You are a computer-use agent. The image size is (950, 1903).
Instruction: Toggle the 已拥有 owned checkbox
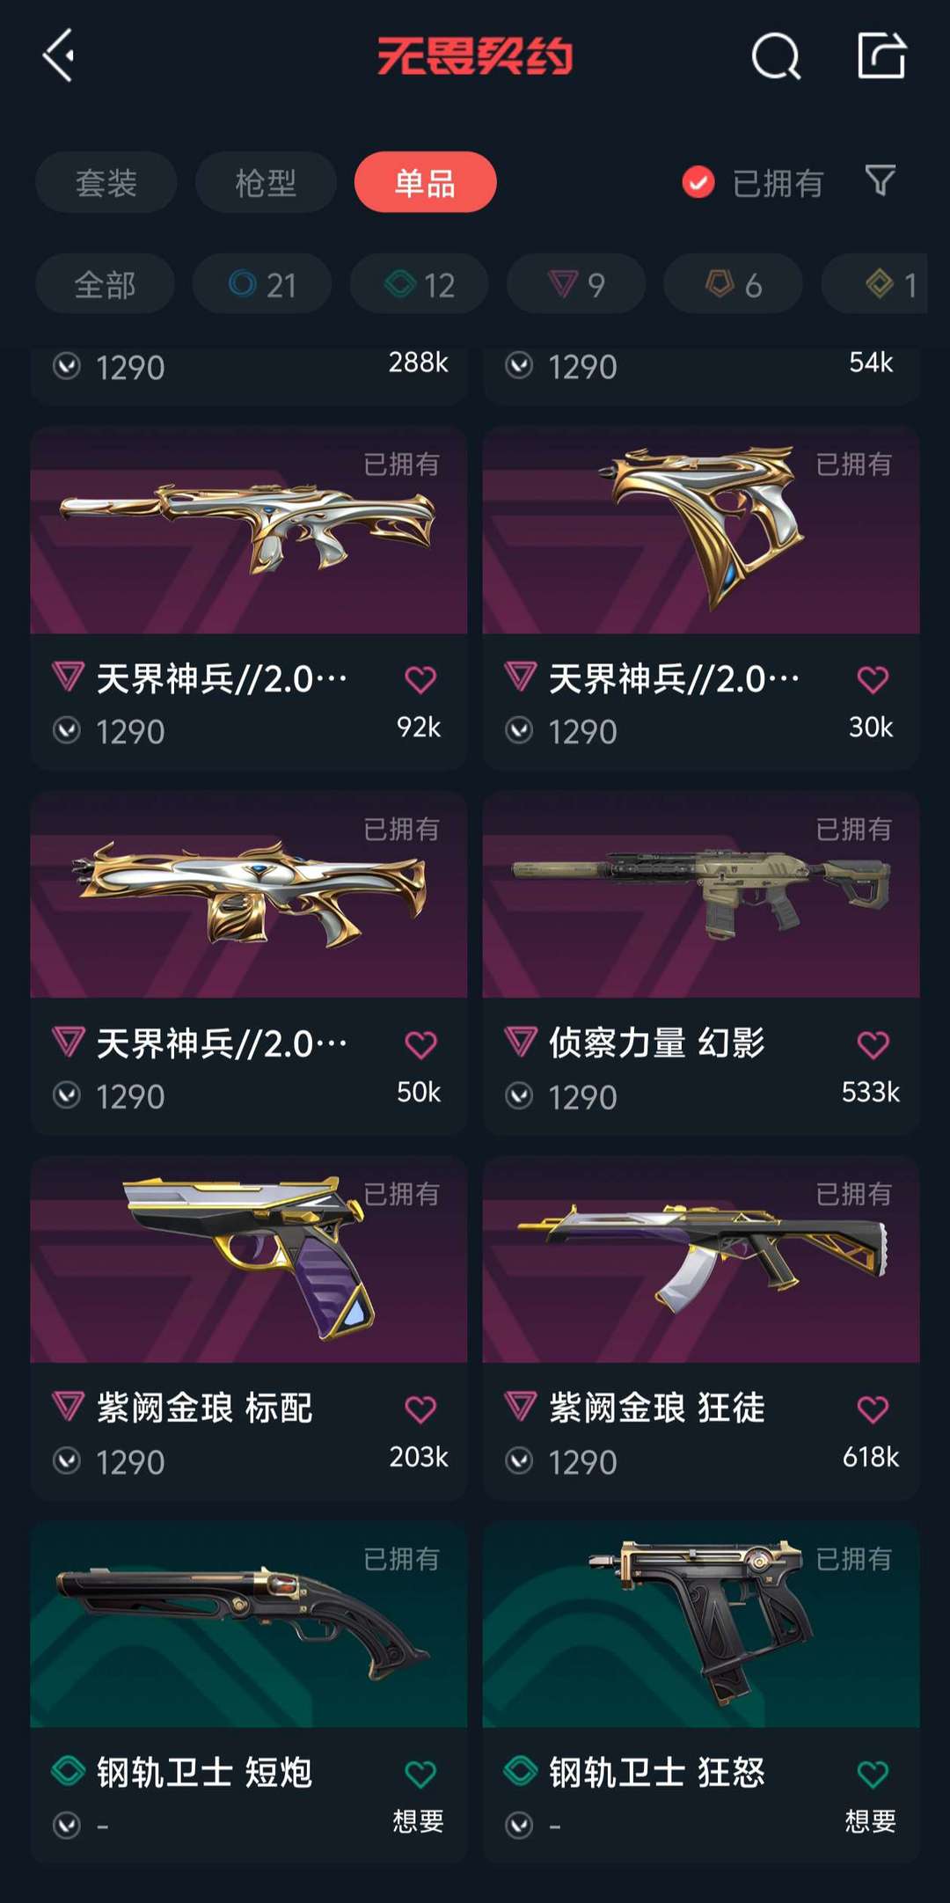pyautogui.click(x=698, y=182)
